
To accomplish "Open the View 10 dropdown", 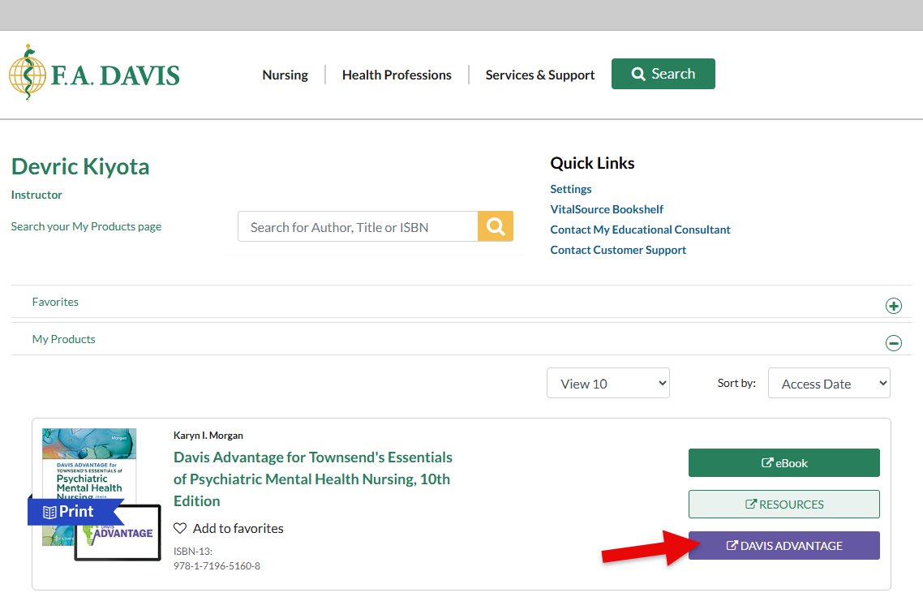I will [x=607, y=384].
